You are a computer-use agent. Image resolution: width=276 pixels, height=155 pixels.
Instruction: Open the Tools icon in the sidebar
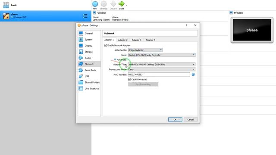pyautogui.click(x=6, y=5)
